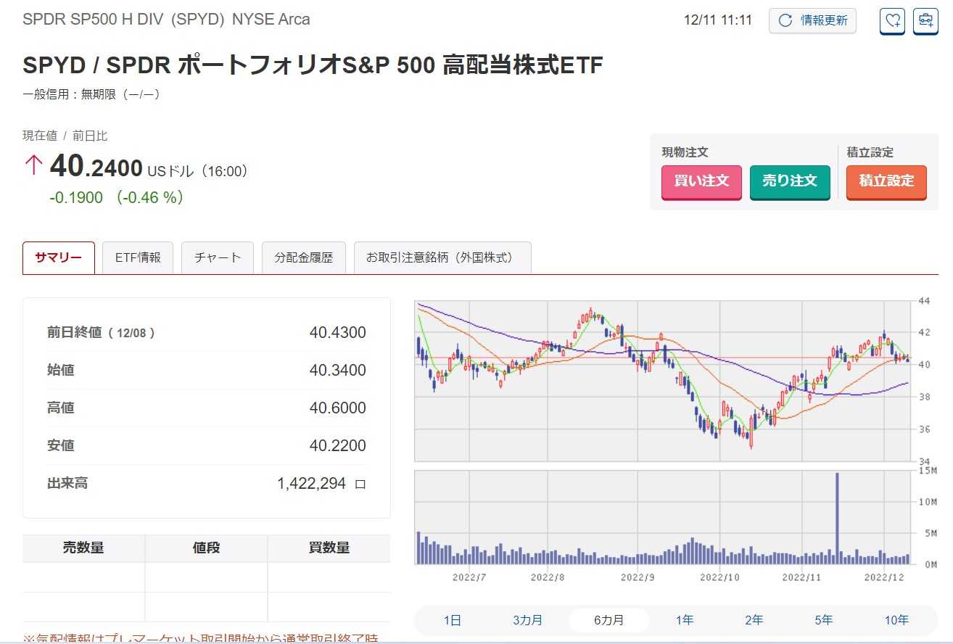Screen dimensions: 953x644
Task: Click the 前日終値 value 40.4300
Action: [x=337, y=333]
